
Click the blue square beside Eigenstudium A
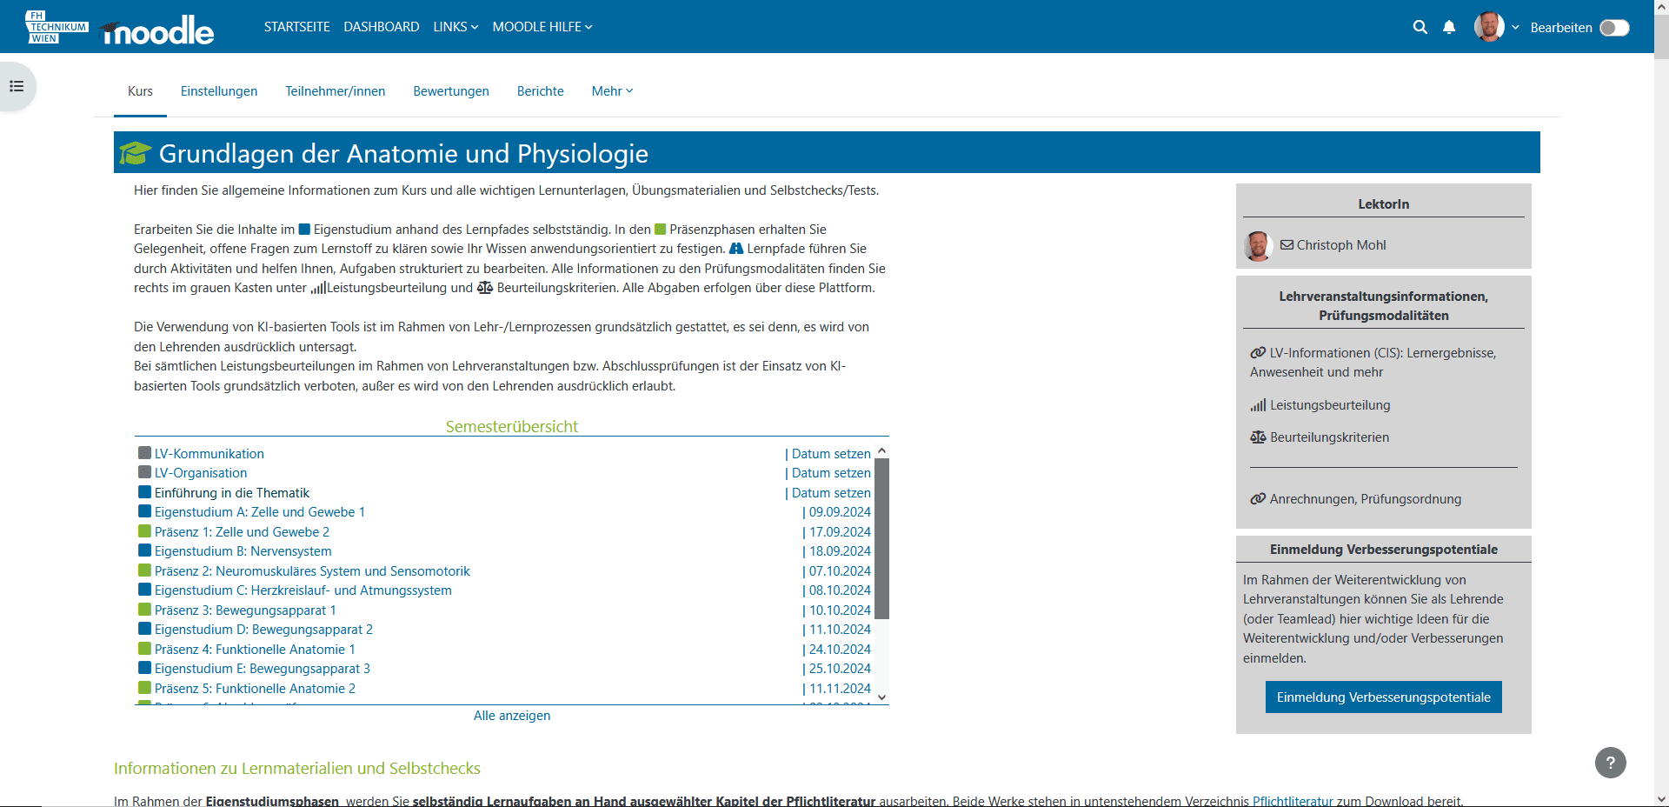[145, 511]
